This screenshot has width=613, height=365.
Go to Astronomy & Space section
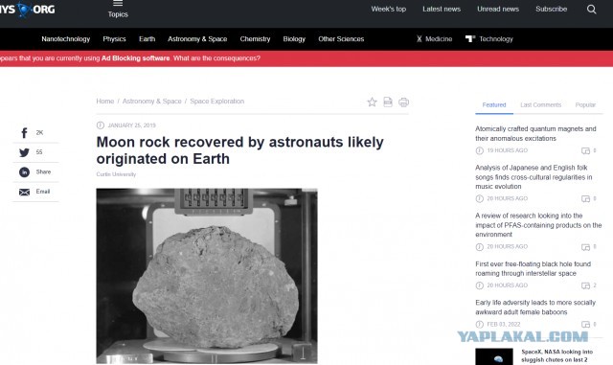point(197,38)
